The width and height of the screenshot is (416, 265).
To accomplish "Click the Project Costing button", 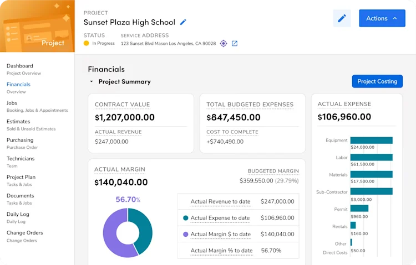I will (x=377, y=81).
